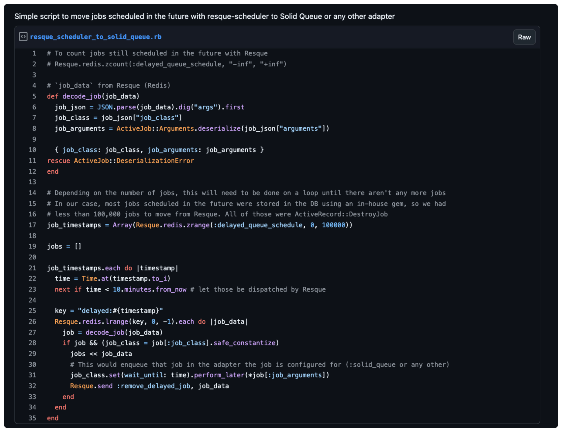Click the 'jobs = []' line

click(64, 247)
